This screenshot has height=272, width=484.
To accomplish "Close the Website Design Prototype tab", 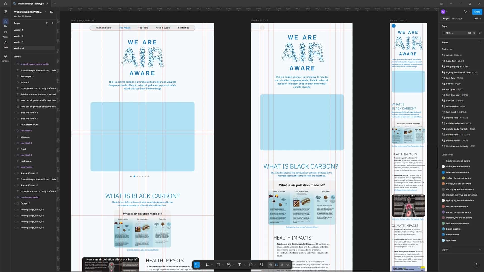I will coord(47,4).
